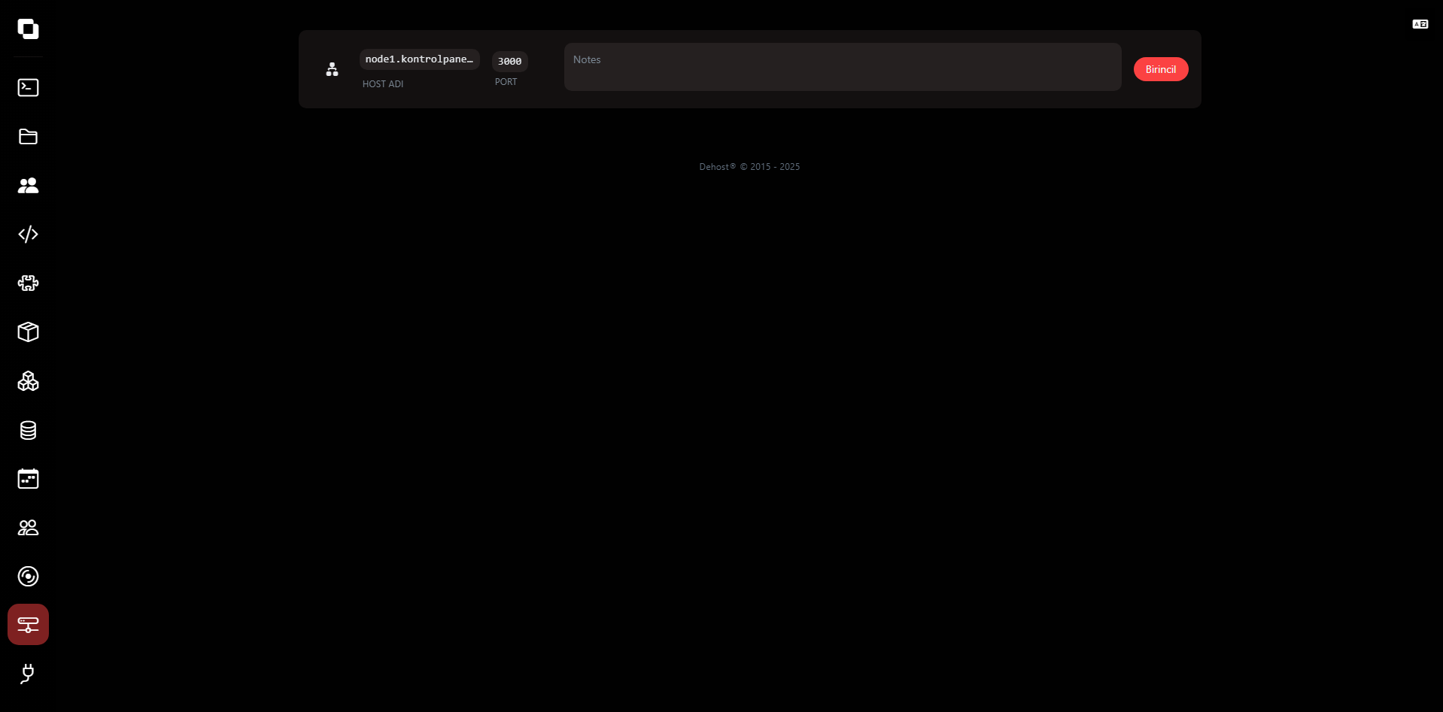Open the single cube package icon
1443x712 pixels.
point(28,332)
